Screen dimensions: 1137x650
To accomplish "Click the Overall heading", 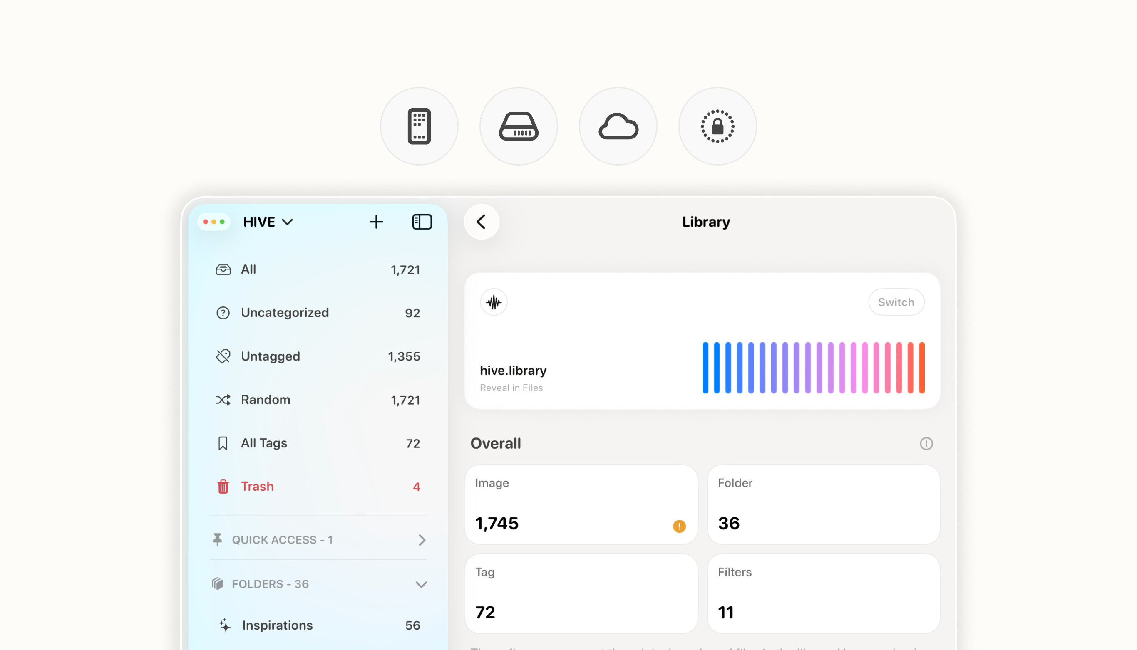I will [x=495, y=443].
